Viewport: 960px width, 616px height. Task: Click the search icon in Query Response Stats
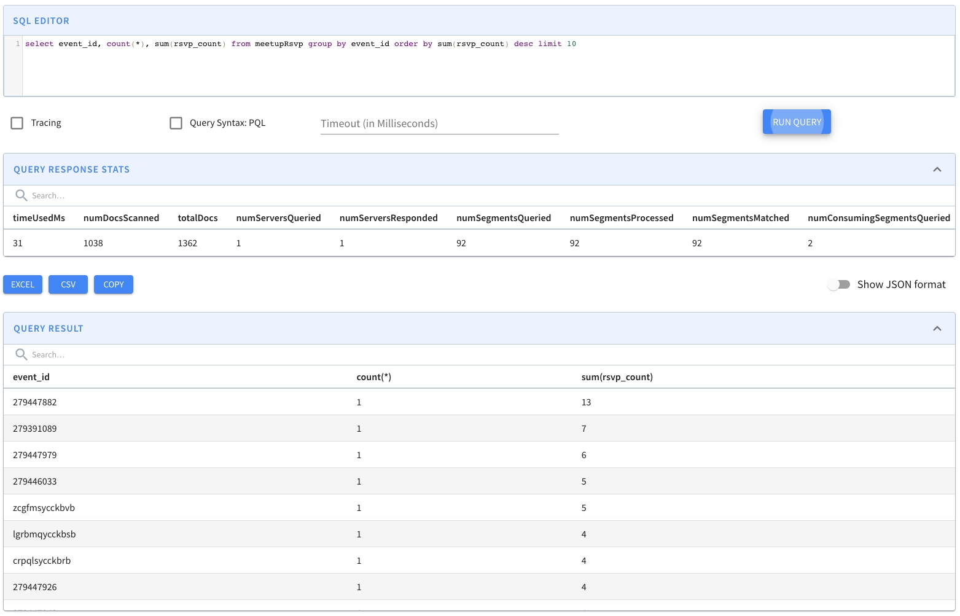point(21,195)
